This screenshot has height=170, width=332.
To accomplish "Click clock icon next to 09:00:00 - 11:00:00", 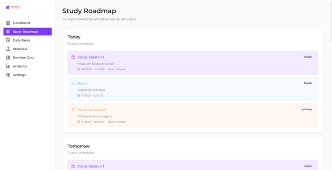I will (x=79, y=69).
